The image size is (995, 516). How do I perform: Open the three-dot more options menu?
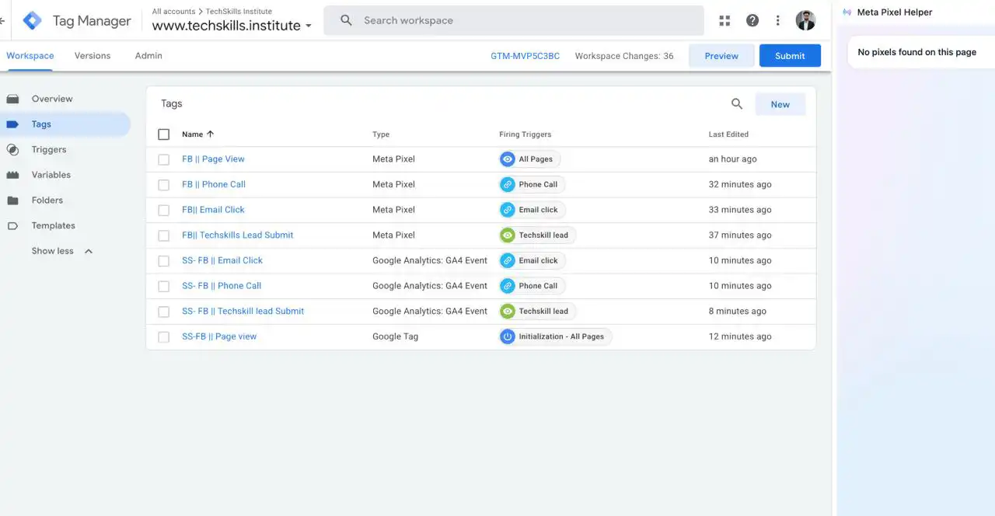777,21
